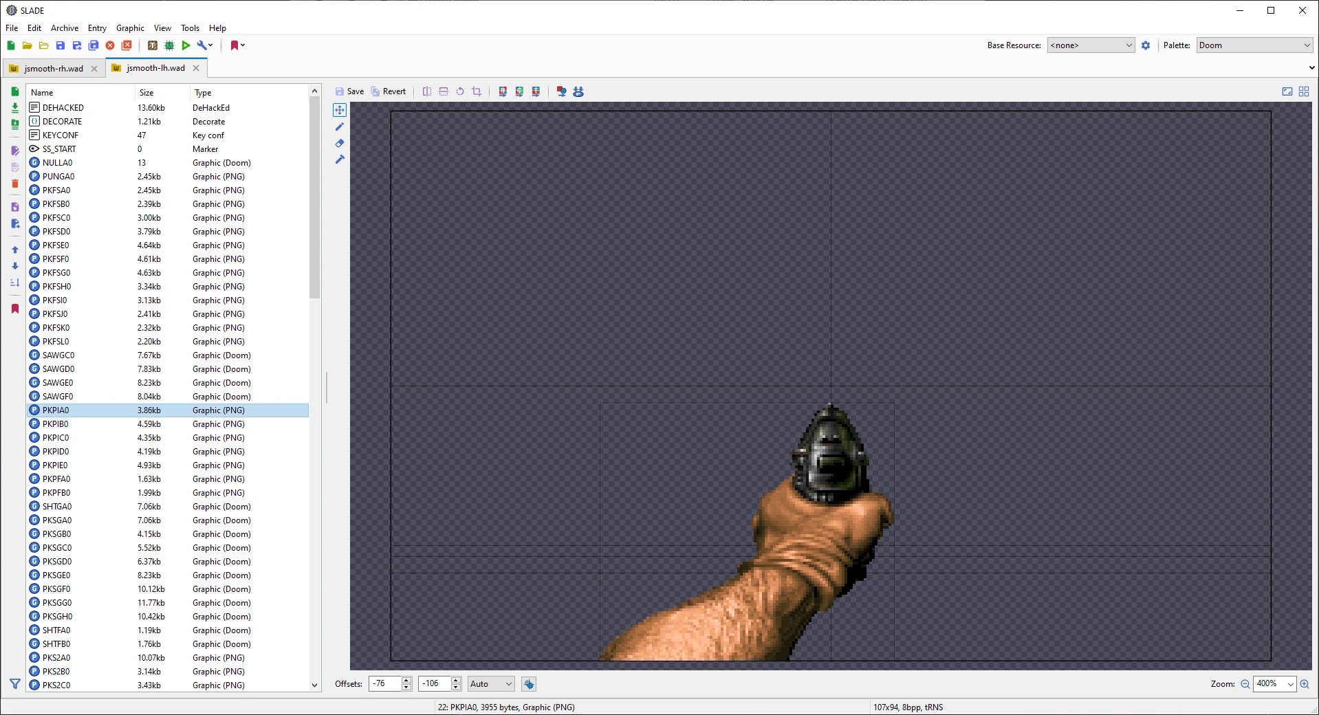Open the Zoom 400% dropdown
The image size is (1319, 715).
[x=1275, y=684]
